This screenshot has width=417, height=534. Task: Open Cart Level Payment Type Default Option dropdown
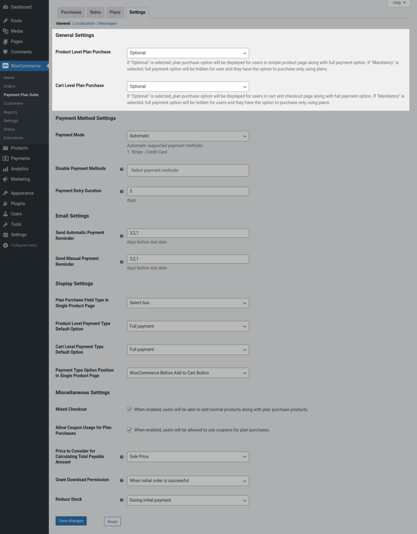tap(188, 350)
